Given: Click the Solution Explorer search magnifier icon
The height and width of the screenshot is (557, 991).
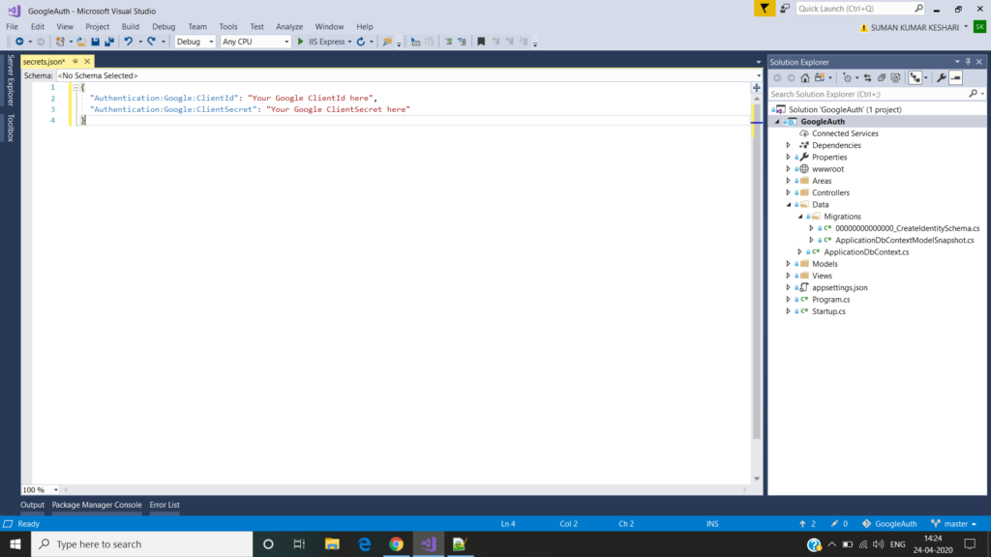Looking at the screenshot, I should [x=973, y=94].
